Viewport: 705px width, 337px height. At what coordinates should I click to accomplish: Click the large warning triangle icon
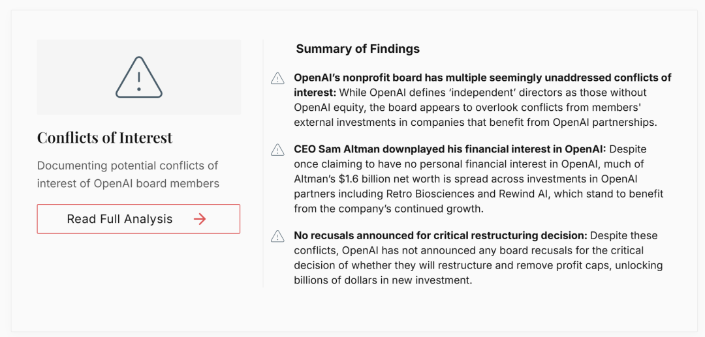(x=139, y=77)
